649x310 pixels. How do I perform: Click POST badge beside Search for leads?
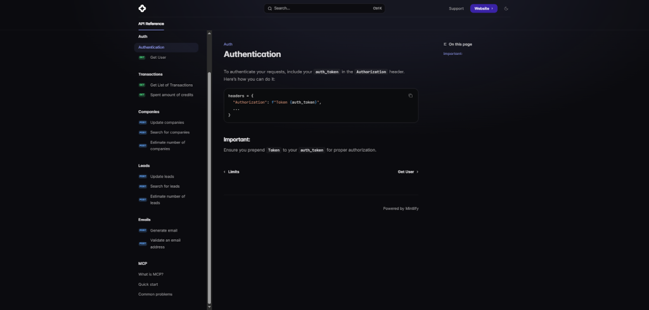143,186
